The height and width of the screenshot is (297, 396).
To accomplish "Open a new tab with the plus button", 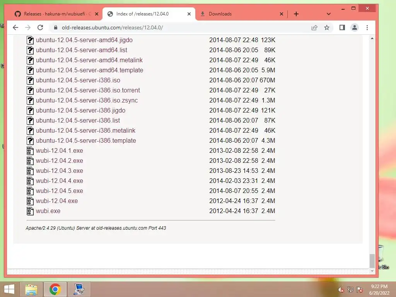I will 296,14.
